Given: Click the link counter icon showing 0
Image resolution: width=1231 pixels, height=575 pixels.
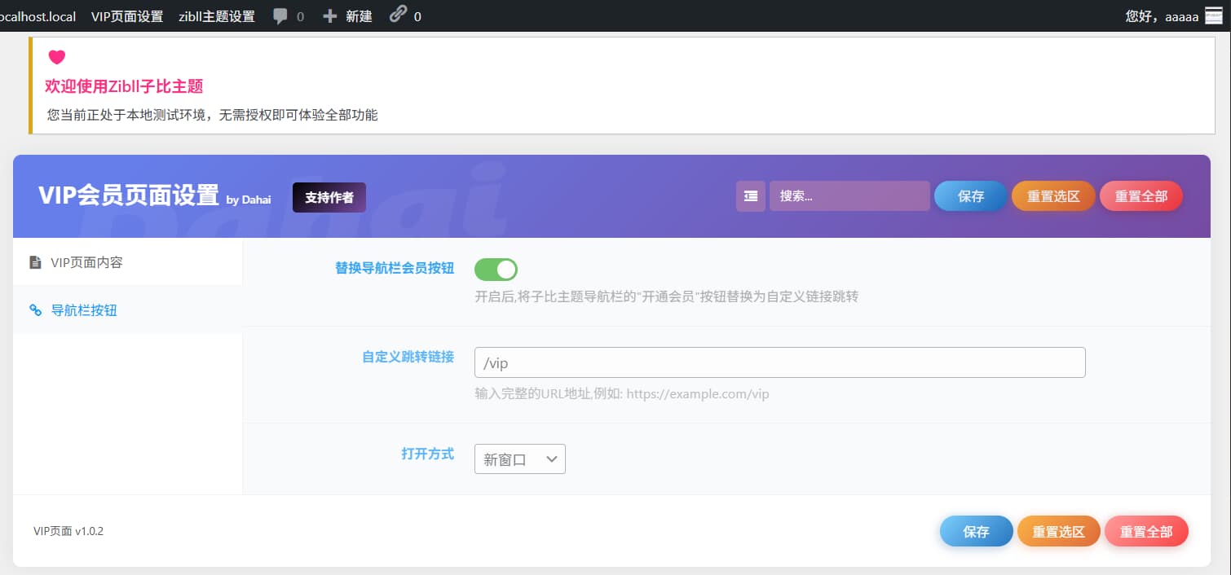Looking at the screenshot, I should coord(399,15).
